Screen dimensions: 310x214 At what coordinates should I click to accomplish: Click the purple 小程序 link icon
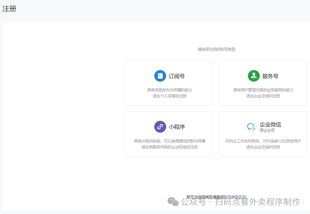(x=160, y=127)
